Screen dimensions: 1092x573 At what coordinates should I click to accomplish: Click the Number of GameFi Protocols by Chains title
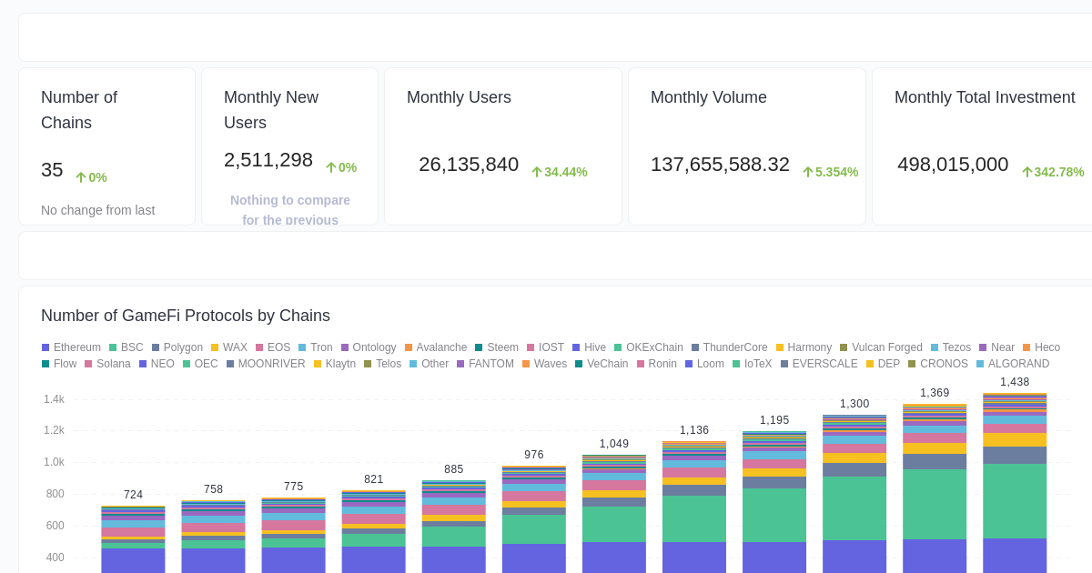pos(186,316)
